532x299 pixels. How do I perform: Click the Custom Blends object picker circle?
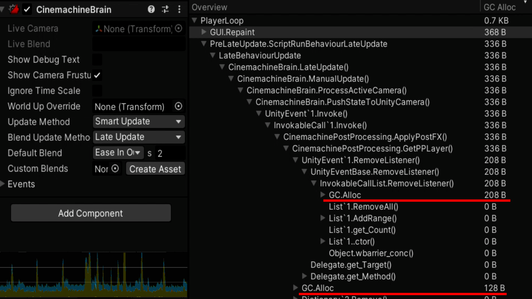115,169
